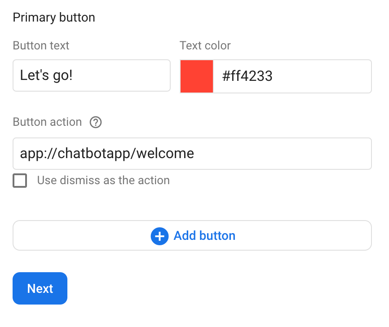Image resolution: width=389 pixels, height=327 pixels.
Task: Select the Button action label text
Action: (x=47, y=122)
